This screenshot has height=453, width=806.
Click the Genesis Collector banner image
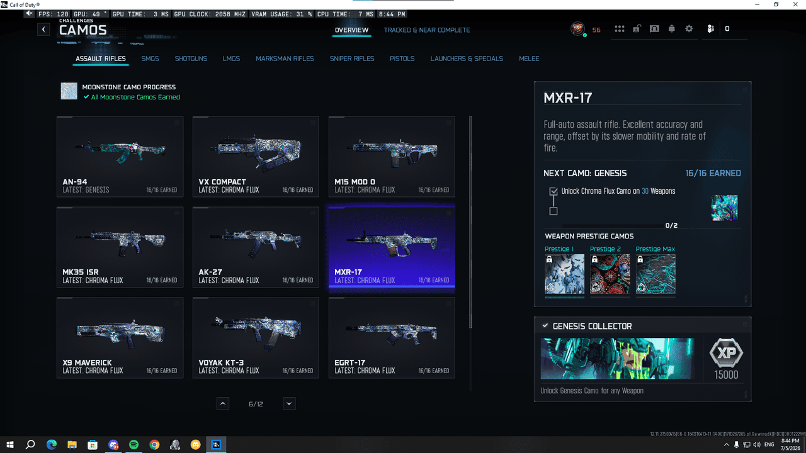[x=617, y=359]
